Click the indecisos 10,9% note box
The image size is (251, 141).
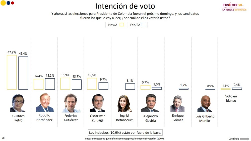coord(125,132)
